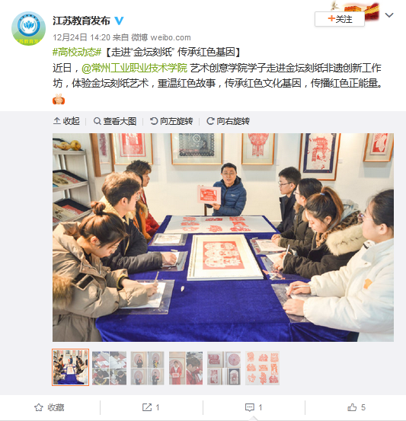Select the last thumbnail of red paper-cuts
Viewport: 406px width, 421px height.
tap(262, 368)
